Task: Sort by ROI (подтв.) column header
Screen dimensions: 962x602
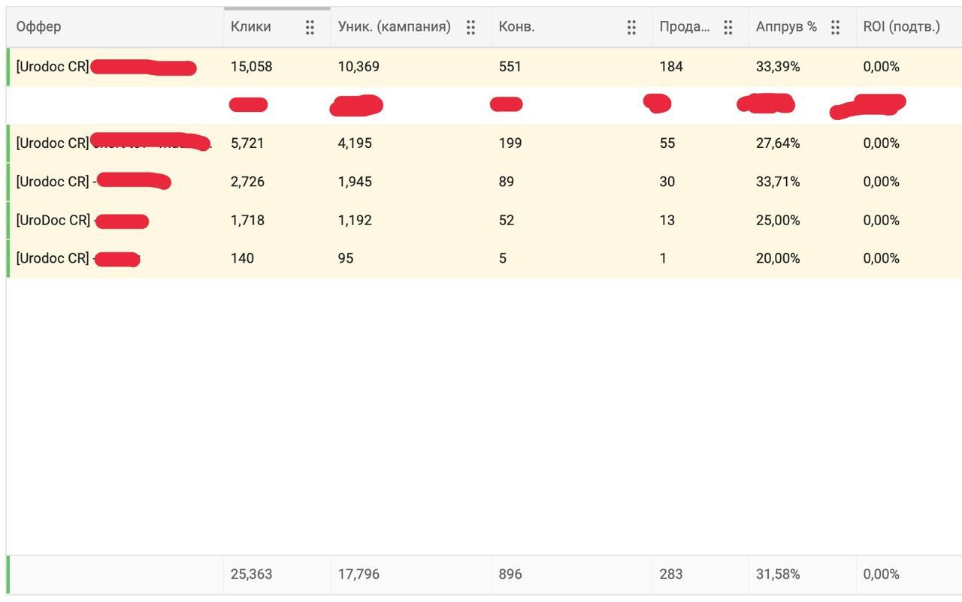Action: 901,27
